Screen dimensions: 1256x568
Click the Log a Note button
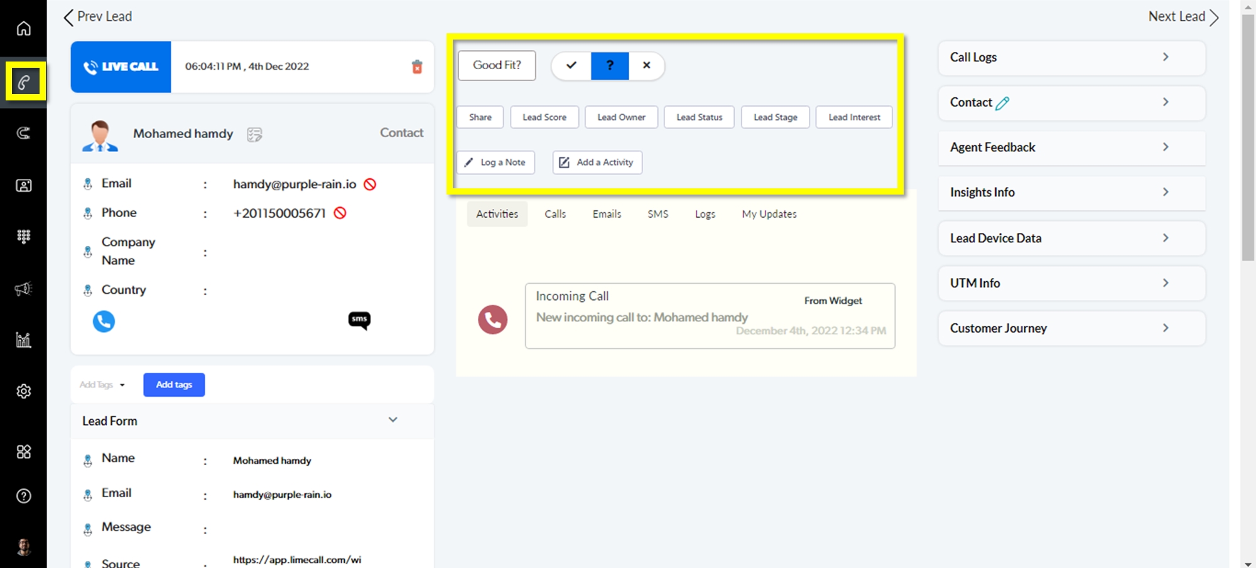(x=495, y=163)
